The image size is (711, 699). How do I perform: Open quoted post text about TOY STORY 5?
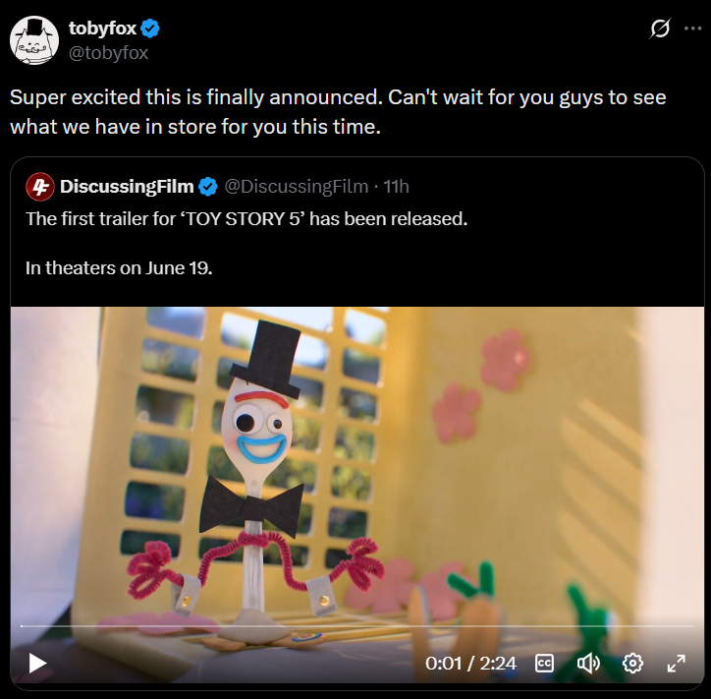click(246, 219)
